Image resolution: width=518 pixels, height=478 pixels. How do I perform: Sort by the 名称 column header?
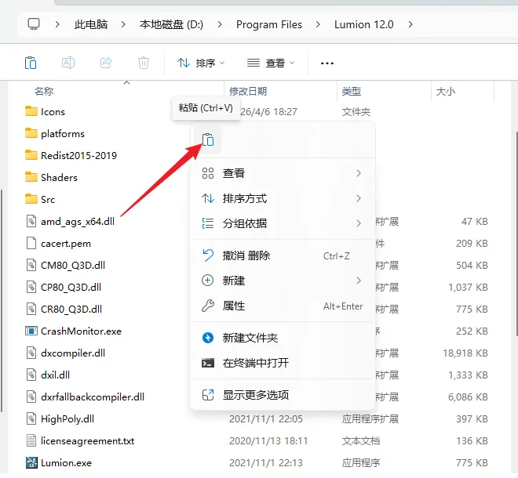click(x=44, y=91)
